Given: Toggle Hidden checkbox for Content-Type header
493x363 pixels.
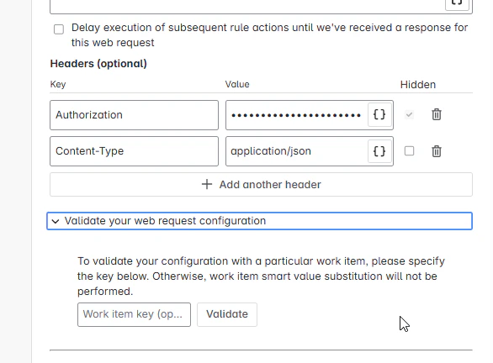Looking at the screenshot, I should tap(409, 151).
